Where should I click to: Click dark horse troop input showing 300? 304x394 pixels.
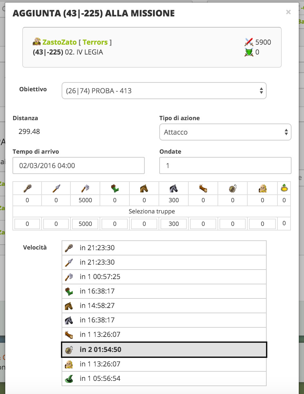(x=174, y=224)
